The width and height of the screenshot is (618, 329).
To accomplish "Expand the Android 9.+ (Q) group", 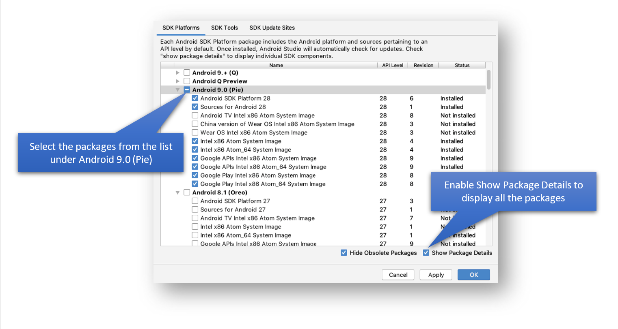I will 177,73.
